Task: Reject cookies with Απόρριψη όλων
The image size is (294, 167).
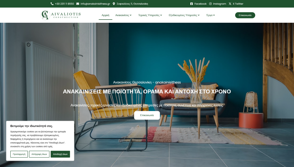Action: (x=39, y=154)
